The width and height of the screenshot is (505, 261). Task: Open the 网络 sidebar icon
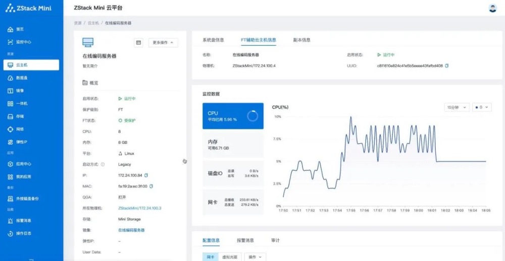click(x=10, y=129)
